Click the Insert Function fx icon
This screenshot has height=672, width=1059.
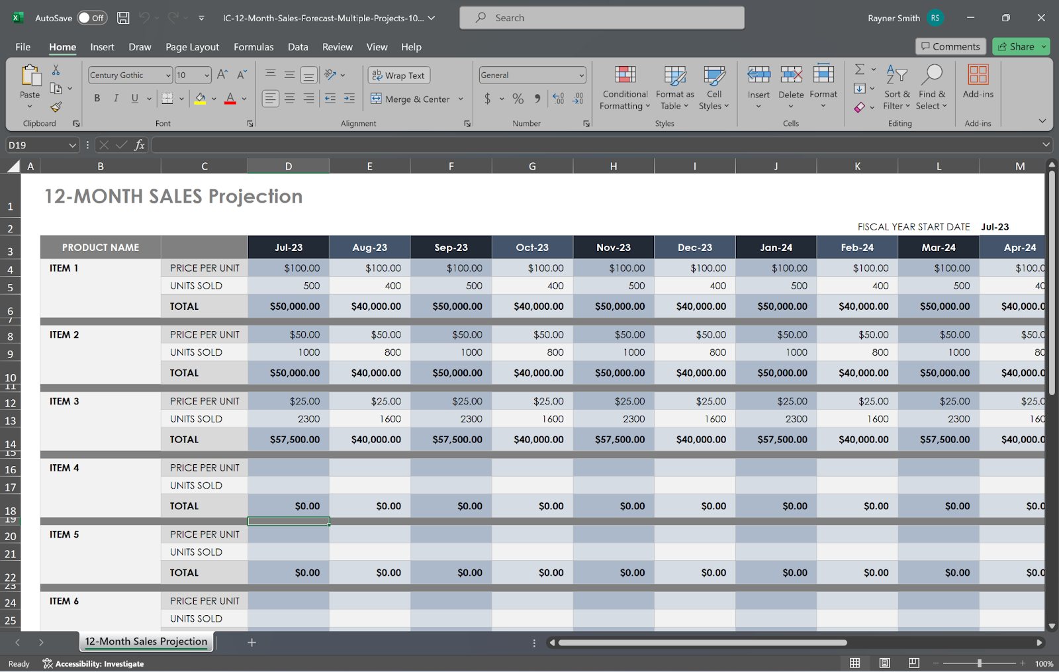(x=139, y=145)
